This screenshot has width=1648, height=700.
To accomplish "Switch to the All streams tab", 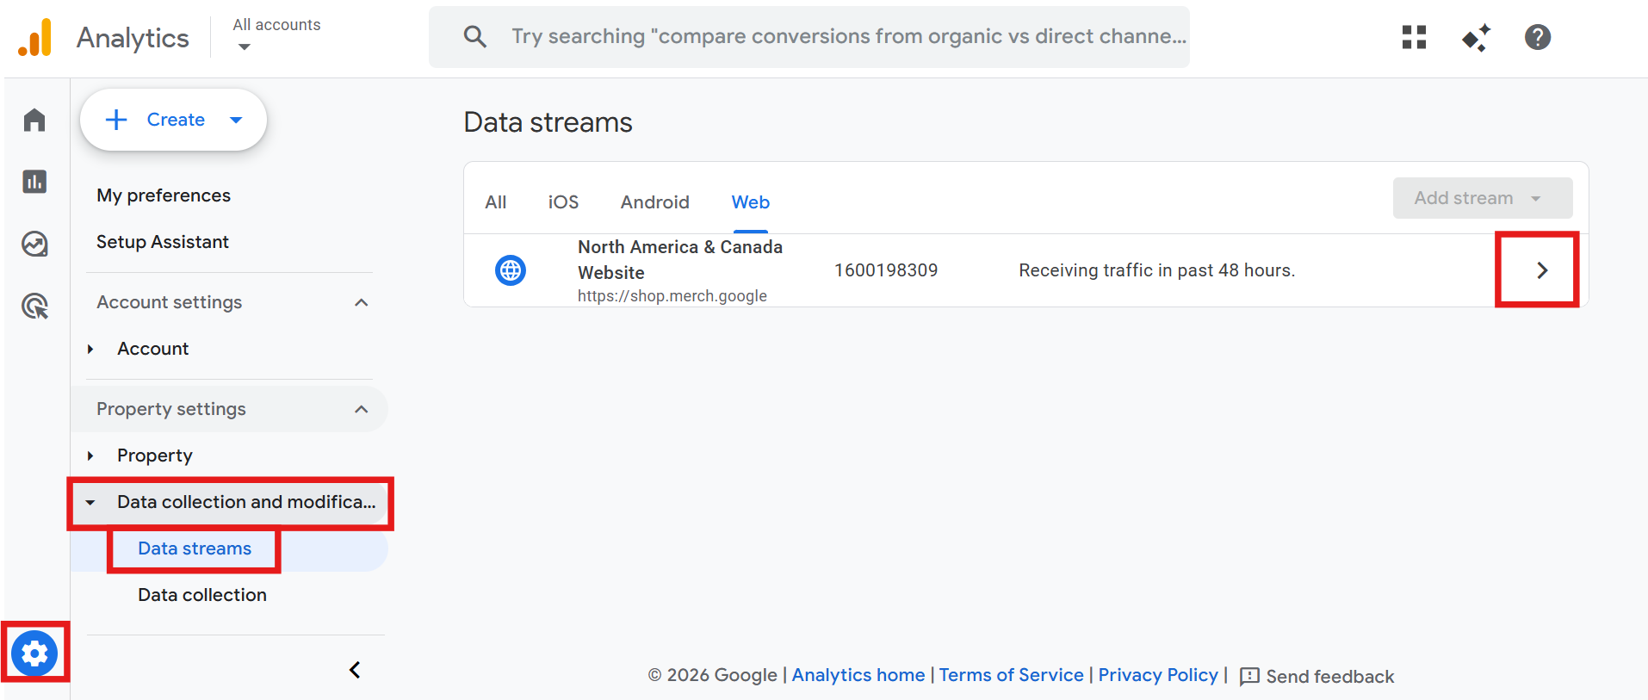I will (x=496, y=202).
